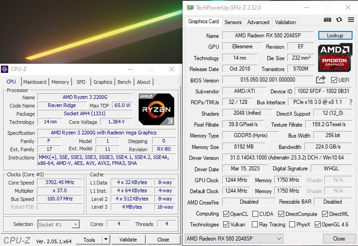Click the Memory Type field GDDR5 (Hynix)
Screen dimensions: 358x246
point(251,135)
